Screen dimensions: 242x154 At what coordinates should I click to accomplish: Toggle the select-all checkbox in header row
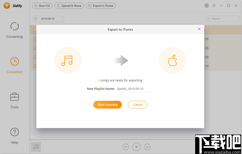(35, 30)
